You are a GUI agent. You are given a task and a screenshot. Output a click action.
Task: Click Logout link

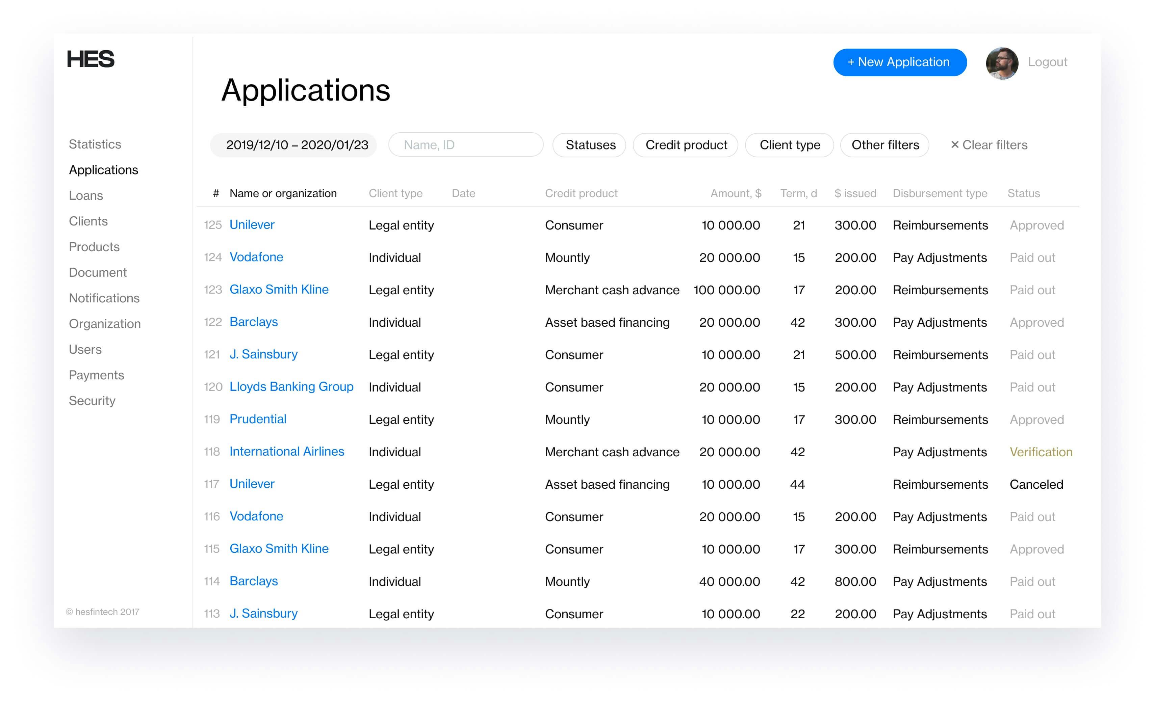[1047, 62]
